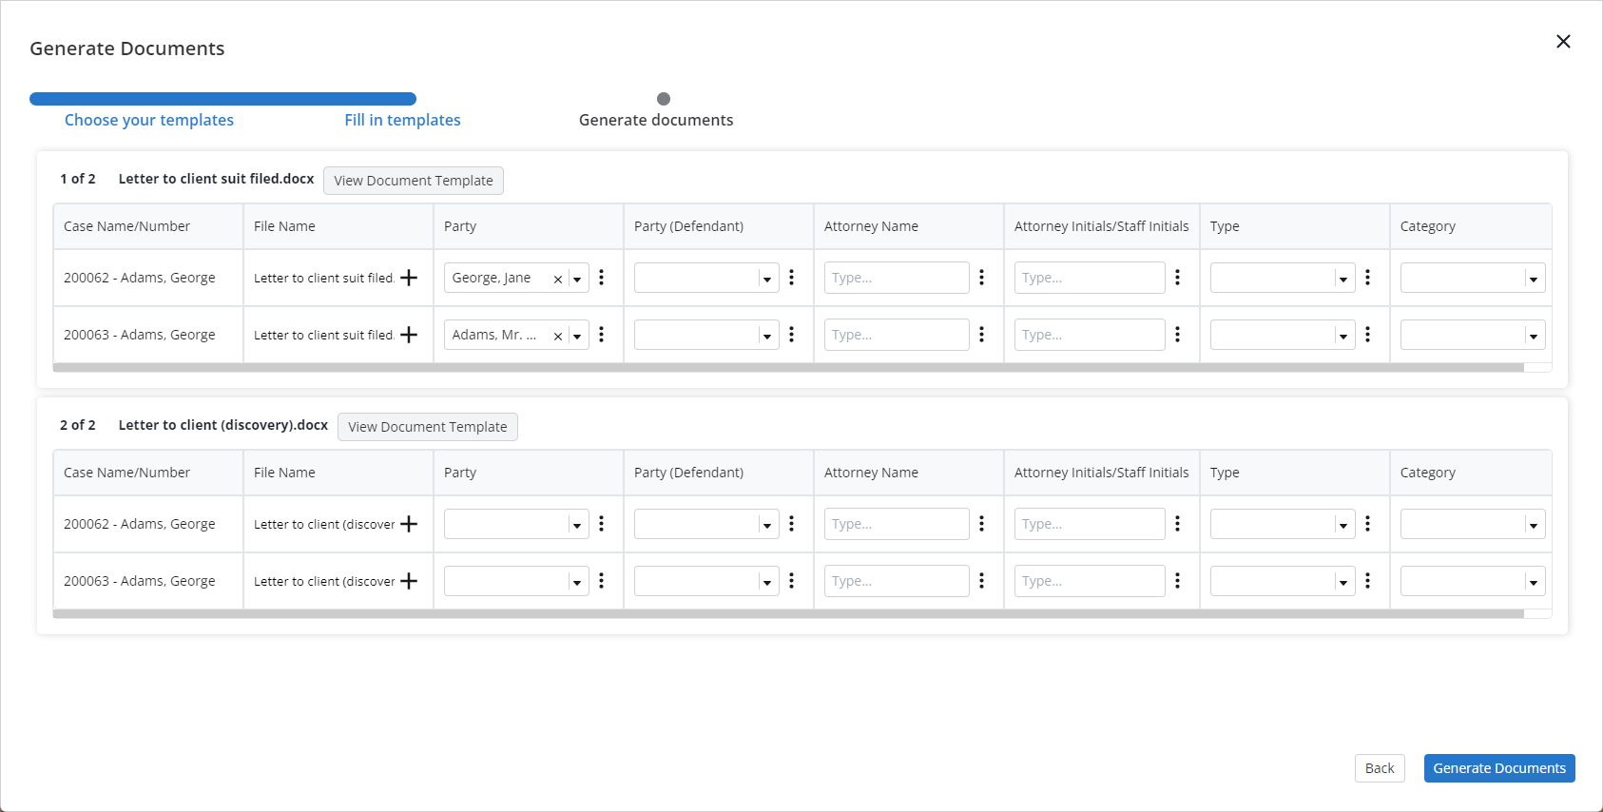Click 200062 - Adams, George in discovery table
1603x812 pixels.
[x=140, y=524]
